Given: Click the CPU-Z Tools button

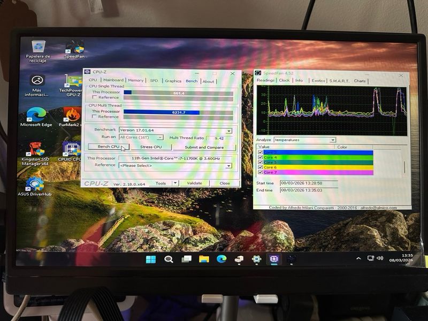Looking at the screenshot, I should point(161,183).
